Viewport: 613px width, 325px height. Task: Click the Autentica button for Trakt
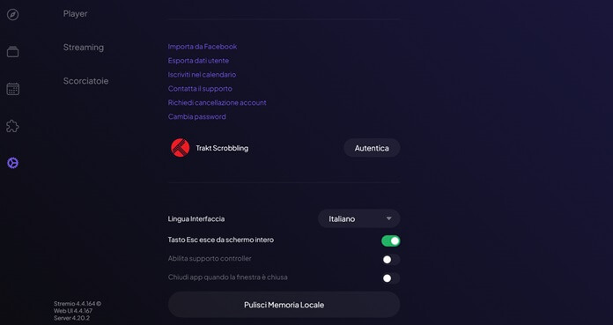coord(372,148)
